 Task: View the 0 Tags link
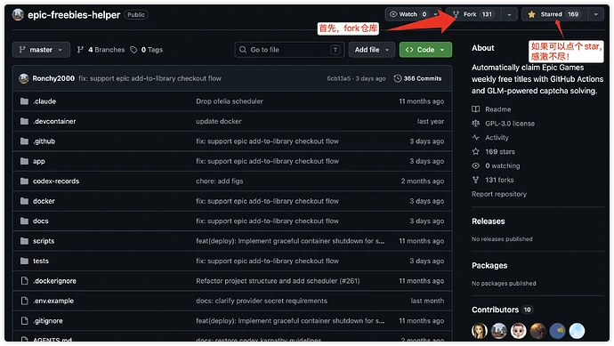coord(147,50)
